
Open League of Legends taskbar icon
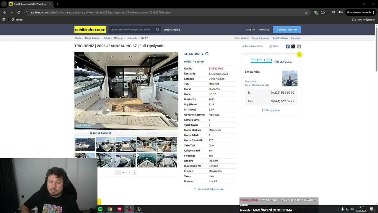(139, 209)
